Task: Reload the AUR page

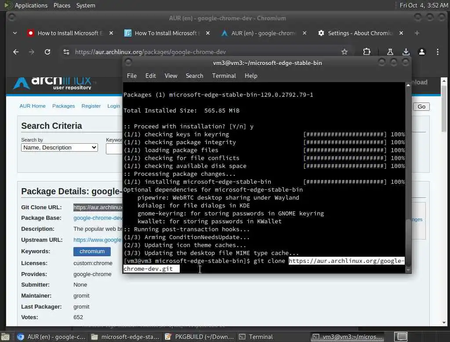Action: coord(47,52)
